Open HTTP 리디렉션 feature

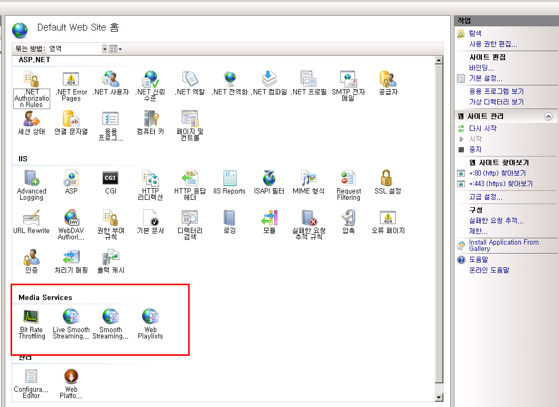coord(150,186)
